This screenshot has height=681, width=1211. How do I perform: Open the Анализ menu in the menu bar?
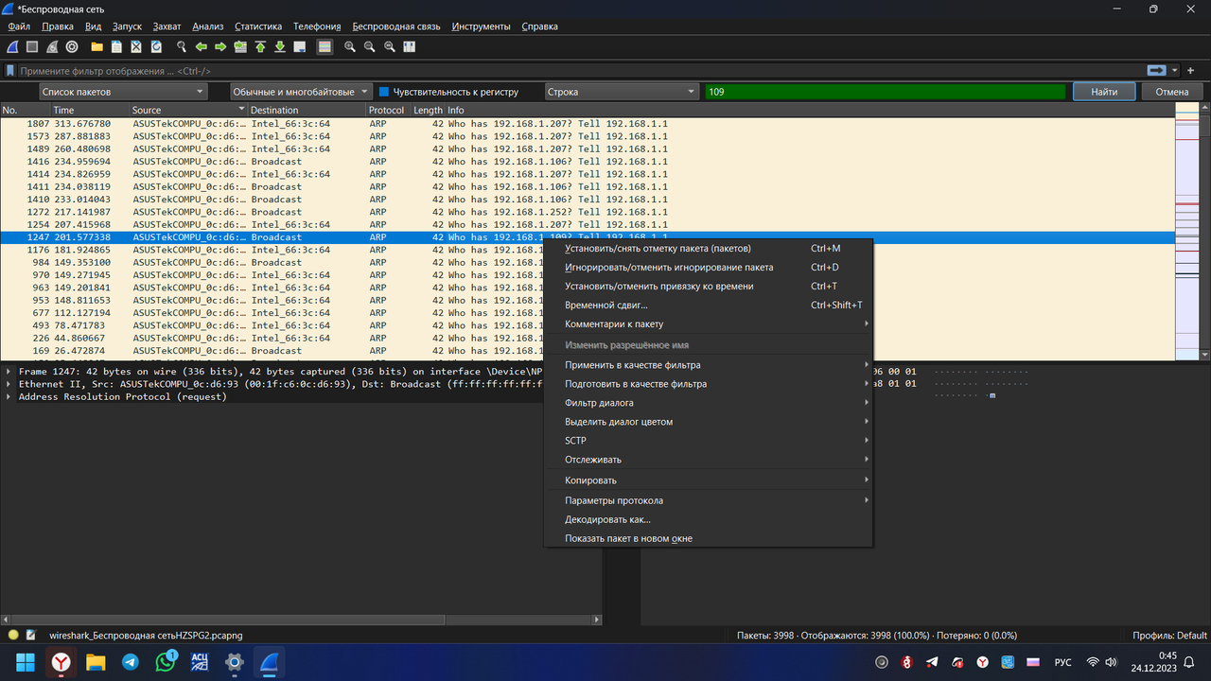[x=208, y=26]
